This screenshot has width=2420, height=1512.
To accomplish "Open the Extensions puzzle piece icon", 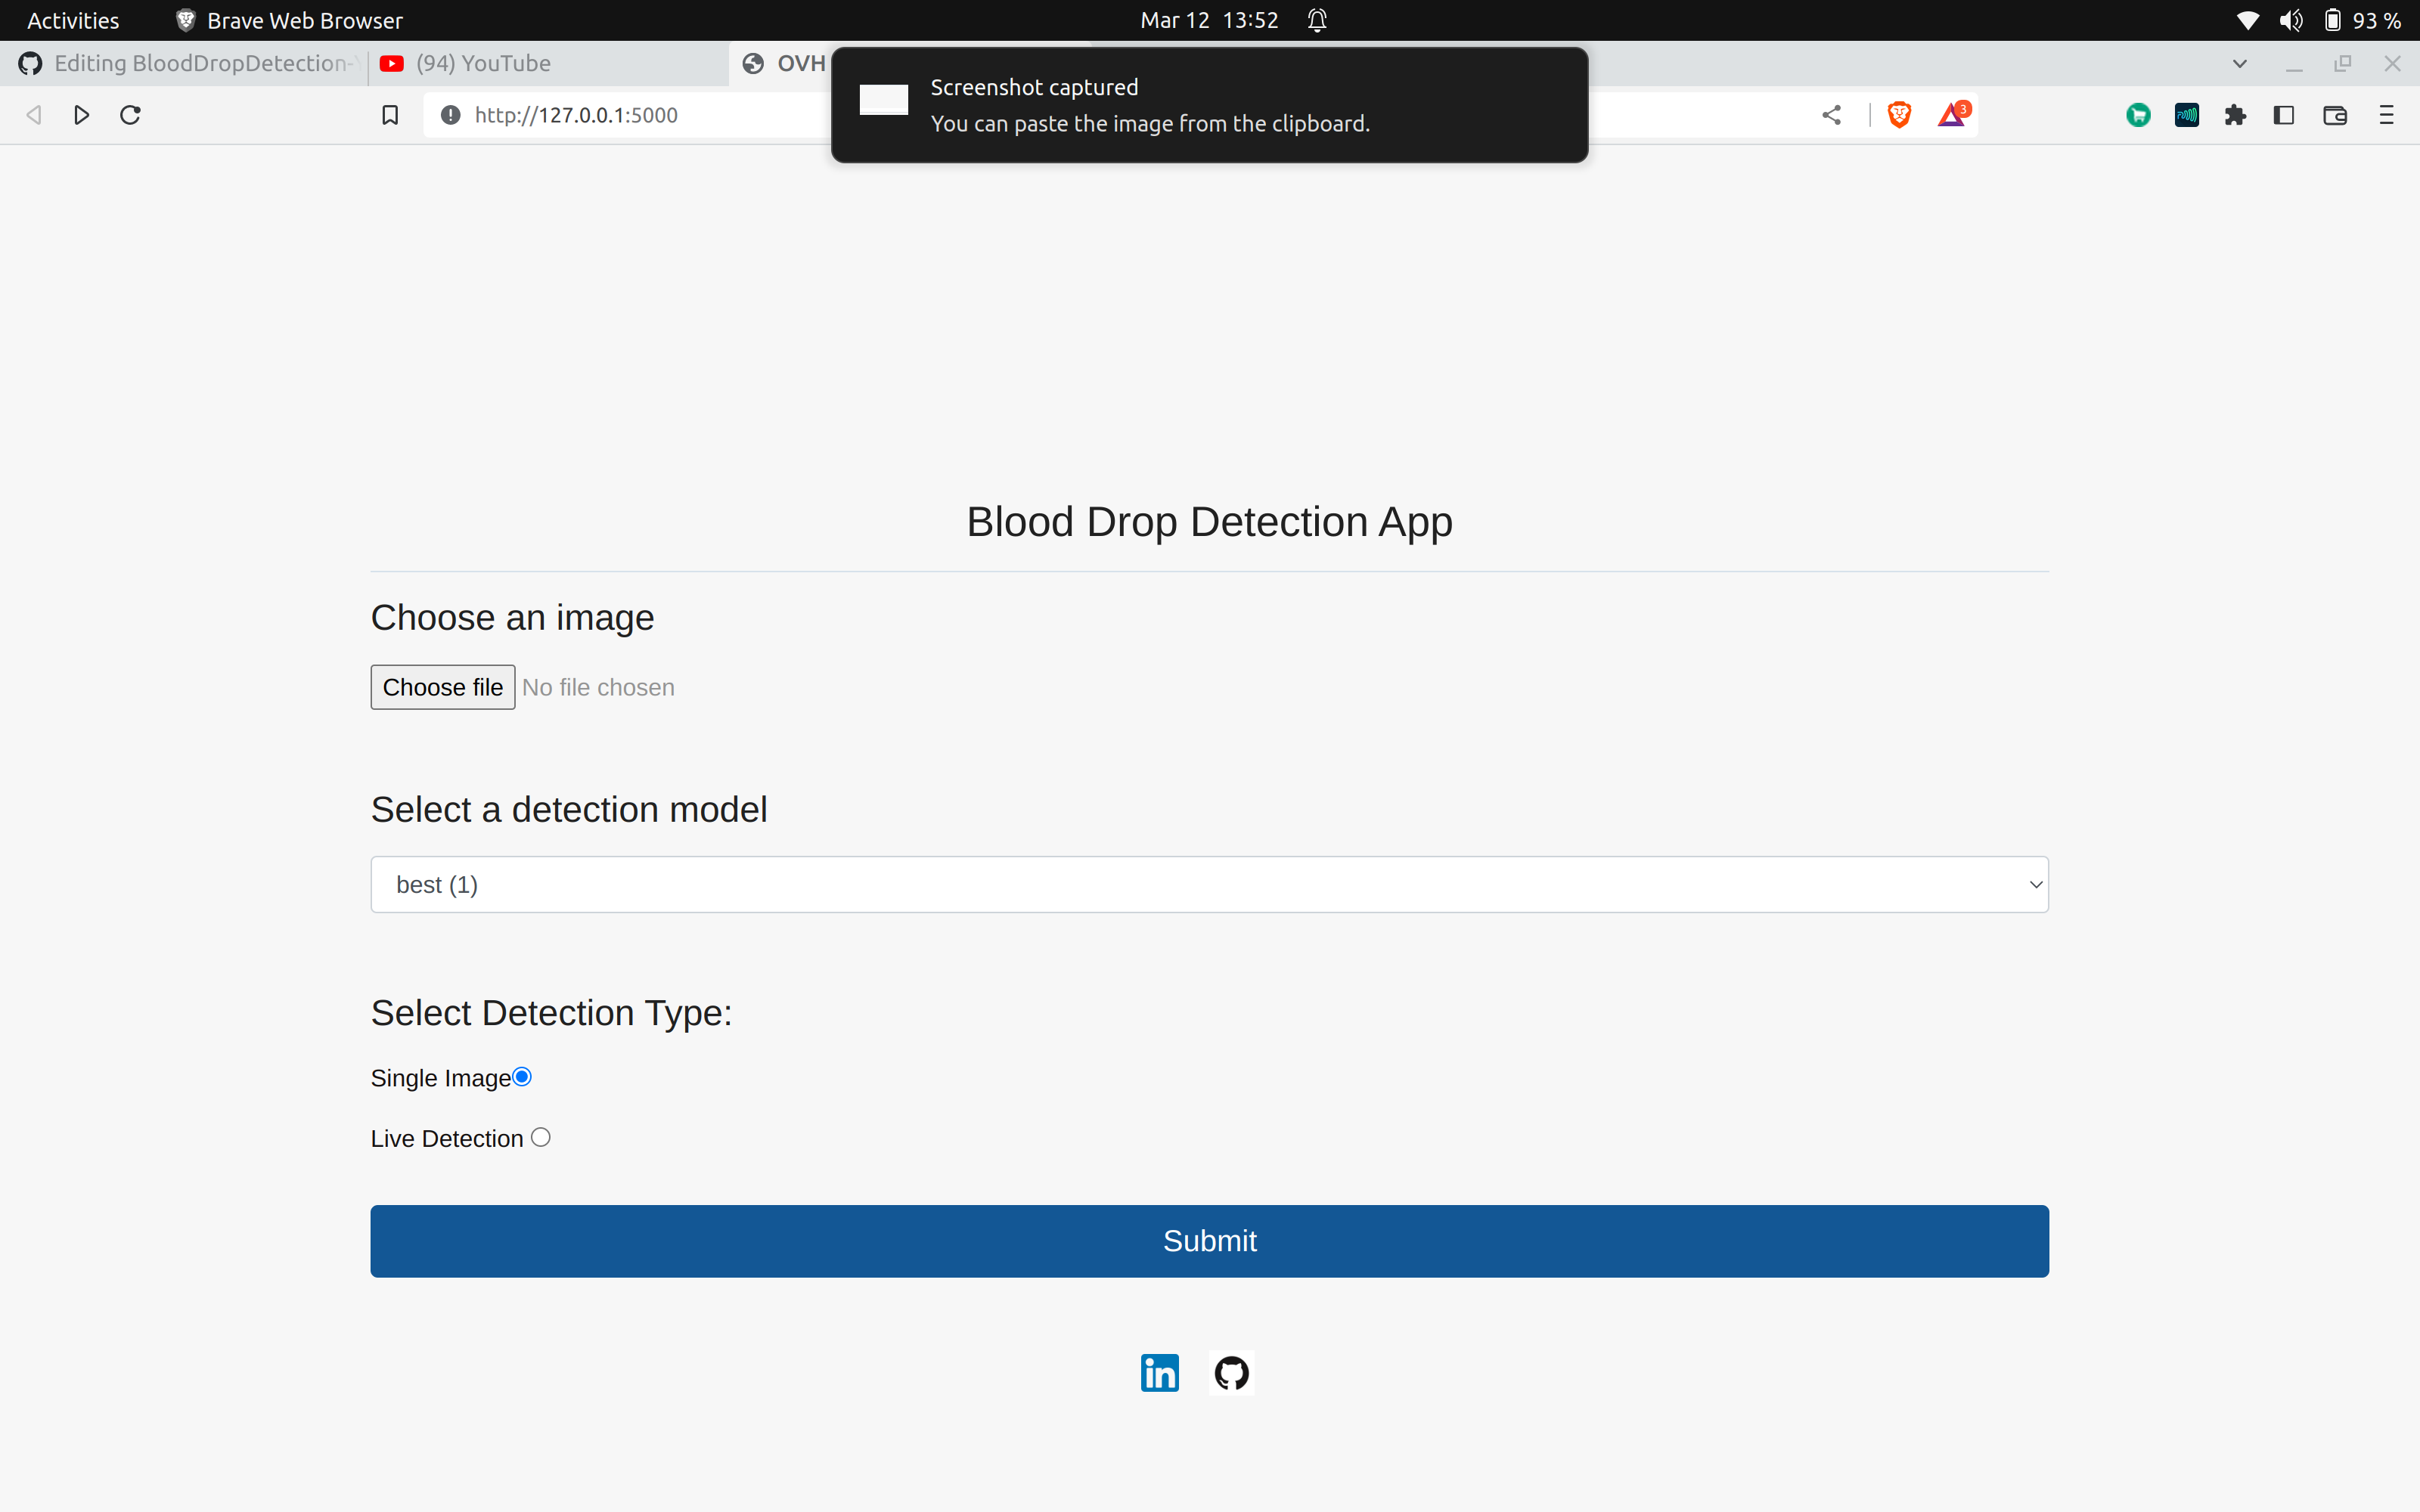I will 2236,114.
